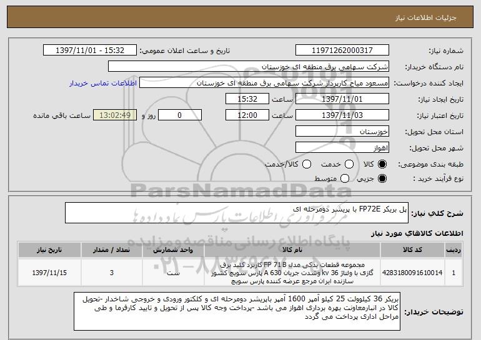Screen dimensions: 481x340
Task: Select the متوسط purchase type radio
Action: (x=345, y=178)
